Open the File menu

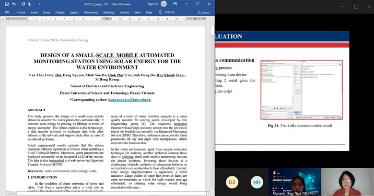coord(7,12)
